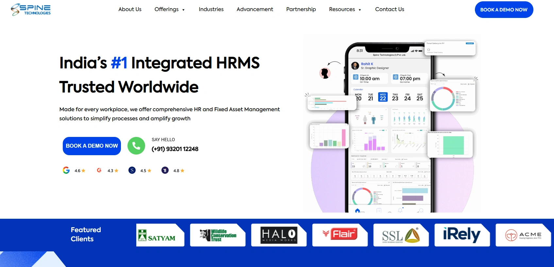Click the Featured Clients heading
Image resolution: width=554 pixels, height=267 pixels.
(x=86, y=234)
